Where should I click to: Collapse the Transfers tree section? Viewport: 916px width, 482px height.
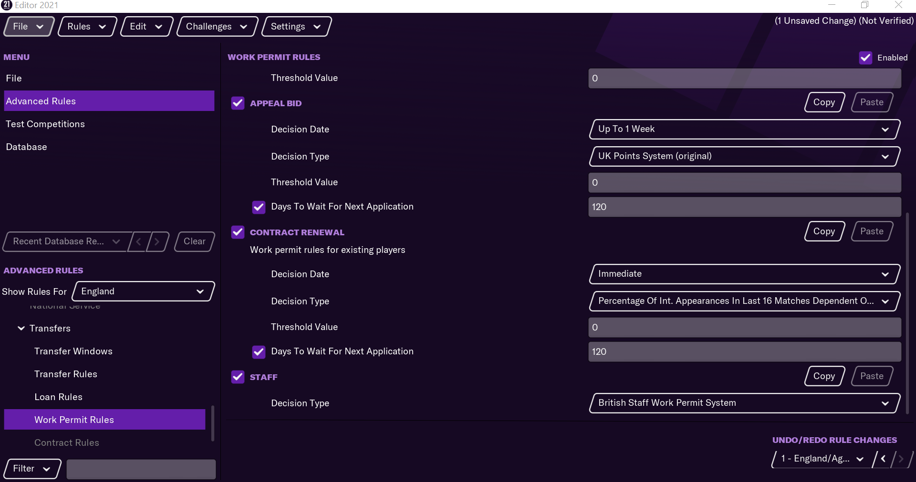21,328
